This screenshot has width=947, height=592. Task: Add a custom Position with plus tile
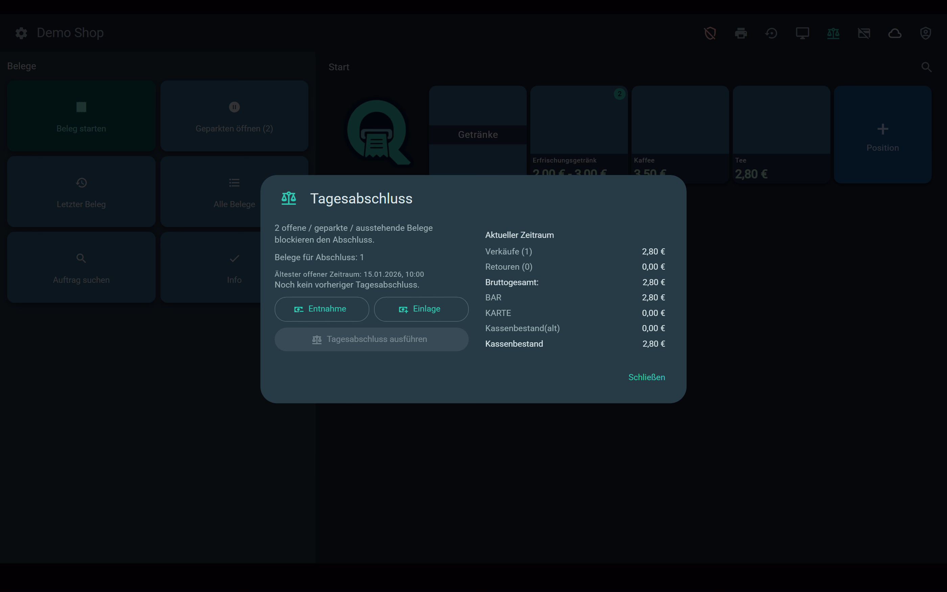tap(882, 134)
